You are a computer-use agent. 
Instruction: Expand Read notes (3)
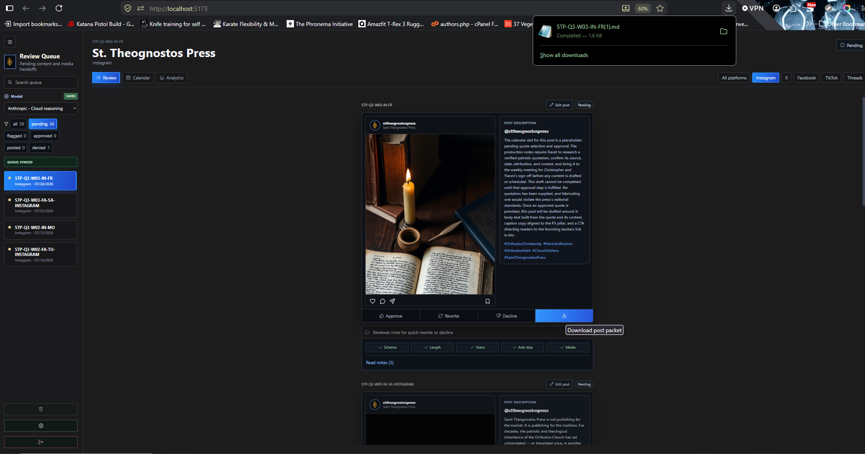point(380,363)
